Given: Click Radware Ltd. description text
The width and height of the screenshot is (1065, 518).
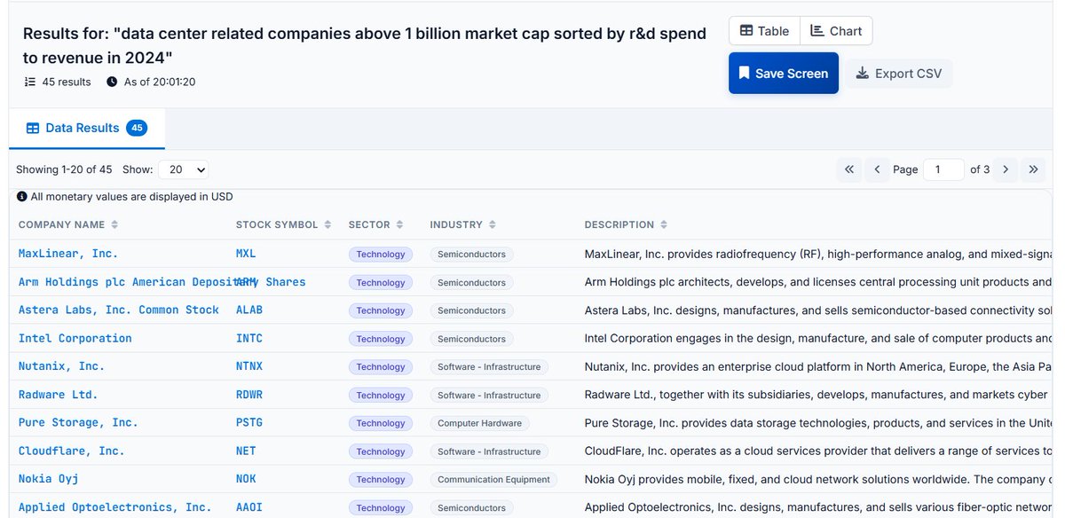Looking at the screenshot, I should [817, 395].
